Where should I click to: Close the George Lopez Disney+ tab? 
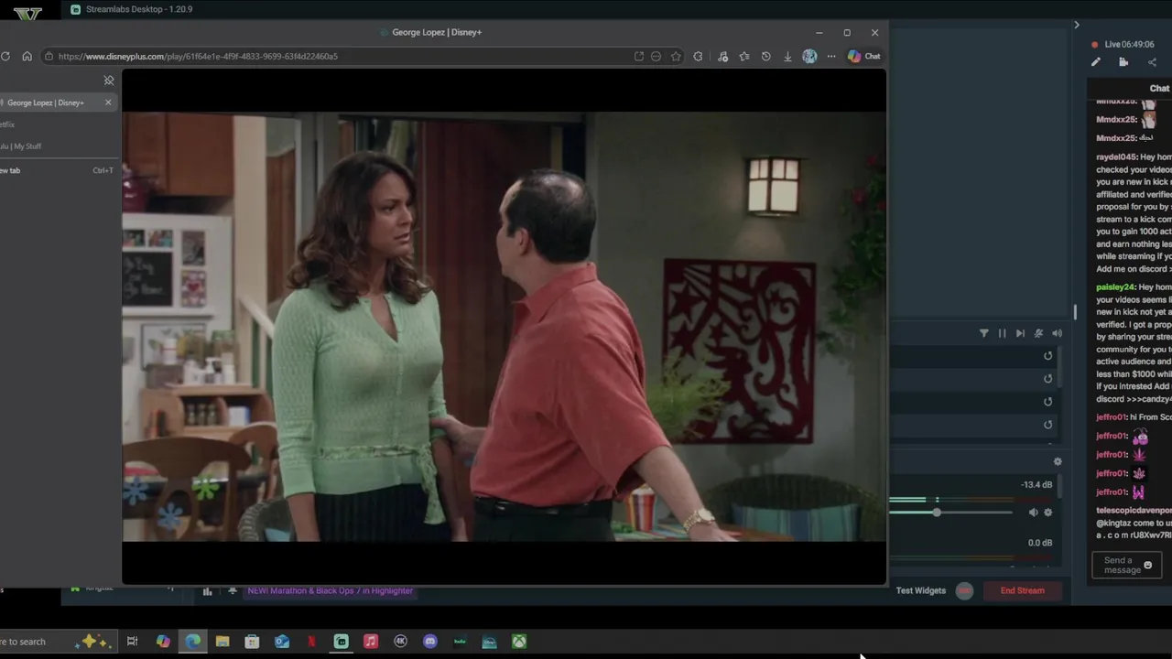coord(108,103)
